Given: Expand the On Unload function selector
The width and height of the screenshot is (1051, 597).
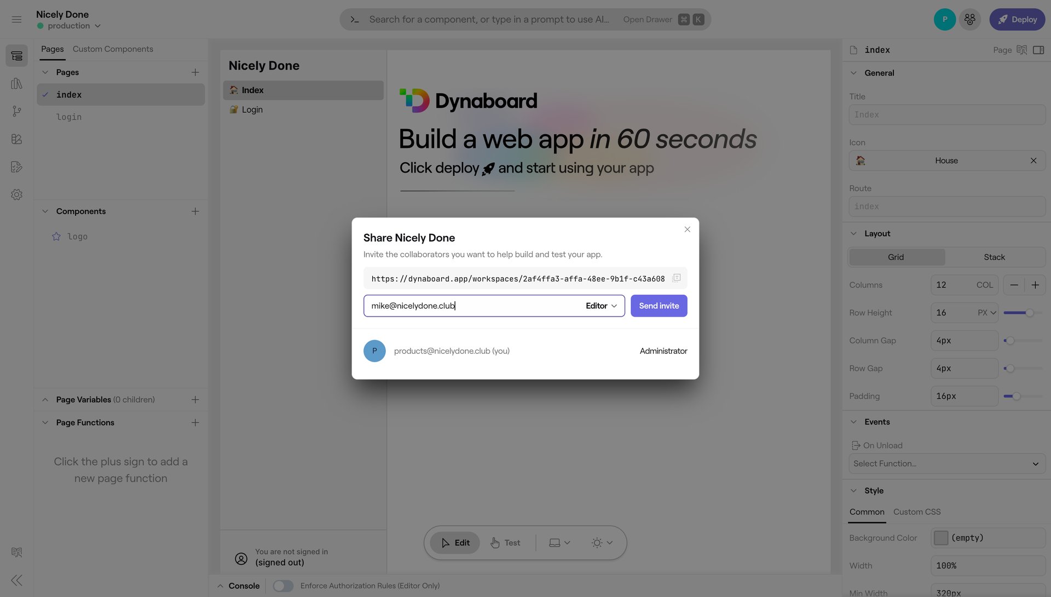Looking at the screenshot, I should tap(946, 463).
